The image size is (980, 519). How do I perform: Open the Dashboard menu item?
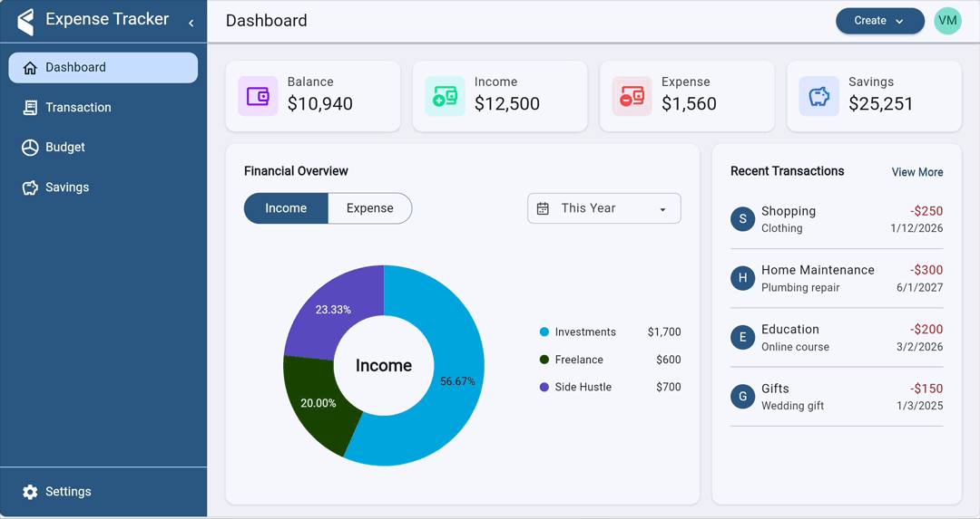point(103,67)
